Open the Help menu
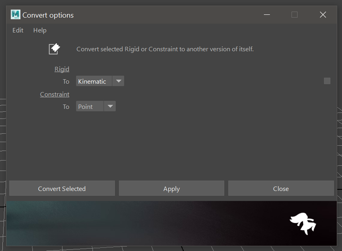This screenshot has width=342, height=251. [40, 30]
